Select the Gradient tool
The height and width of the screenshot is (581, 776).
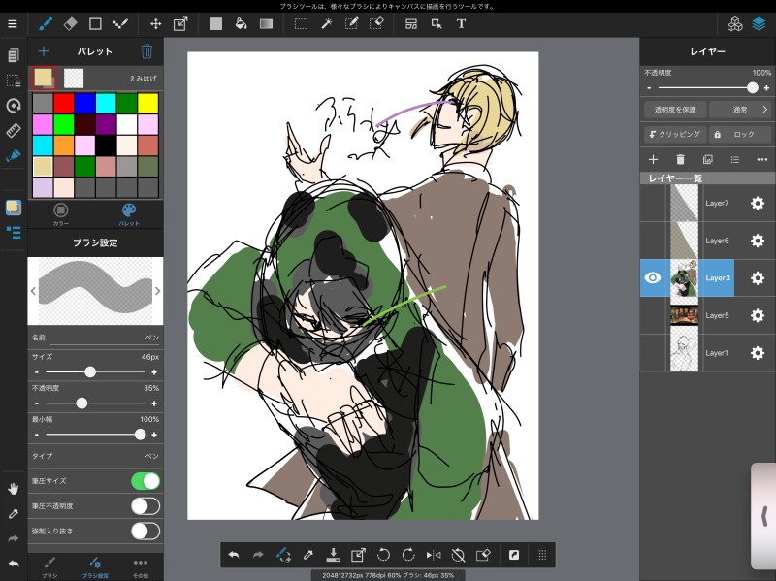[266, 23]
